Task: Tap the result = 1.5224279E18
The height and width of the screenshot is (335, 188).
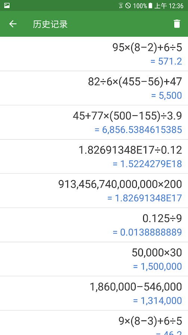Action: pyautogui.click(x=147, y=164)
